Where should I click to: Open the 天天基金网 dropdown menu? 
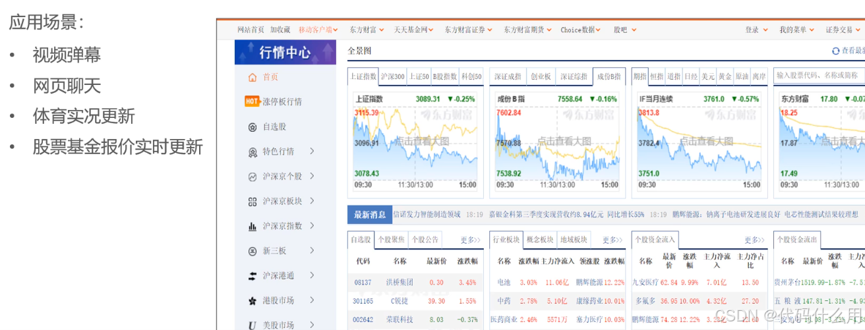(414, 30)
